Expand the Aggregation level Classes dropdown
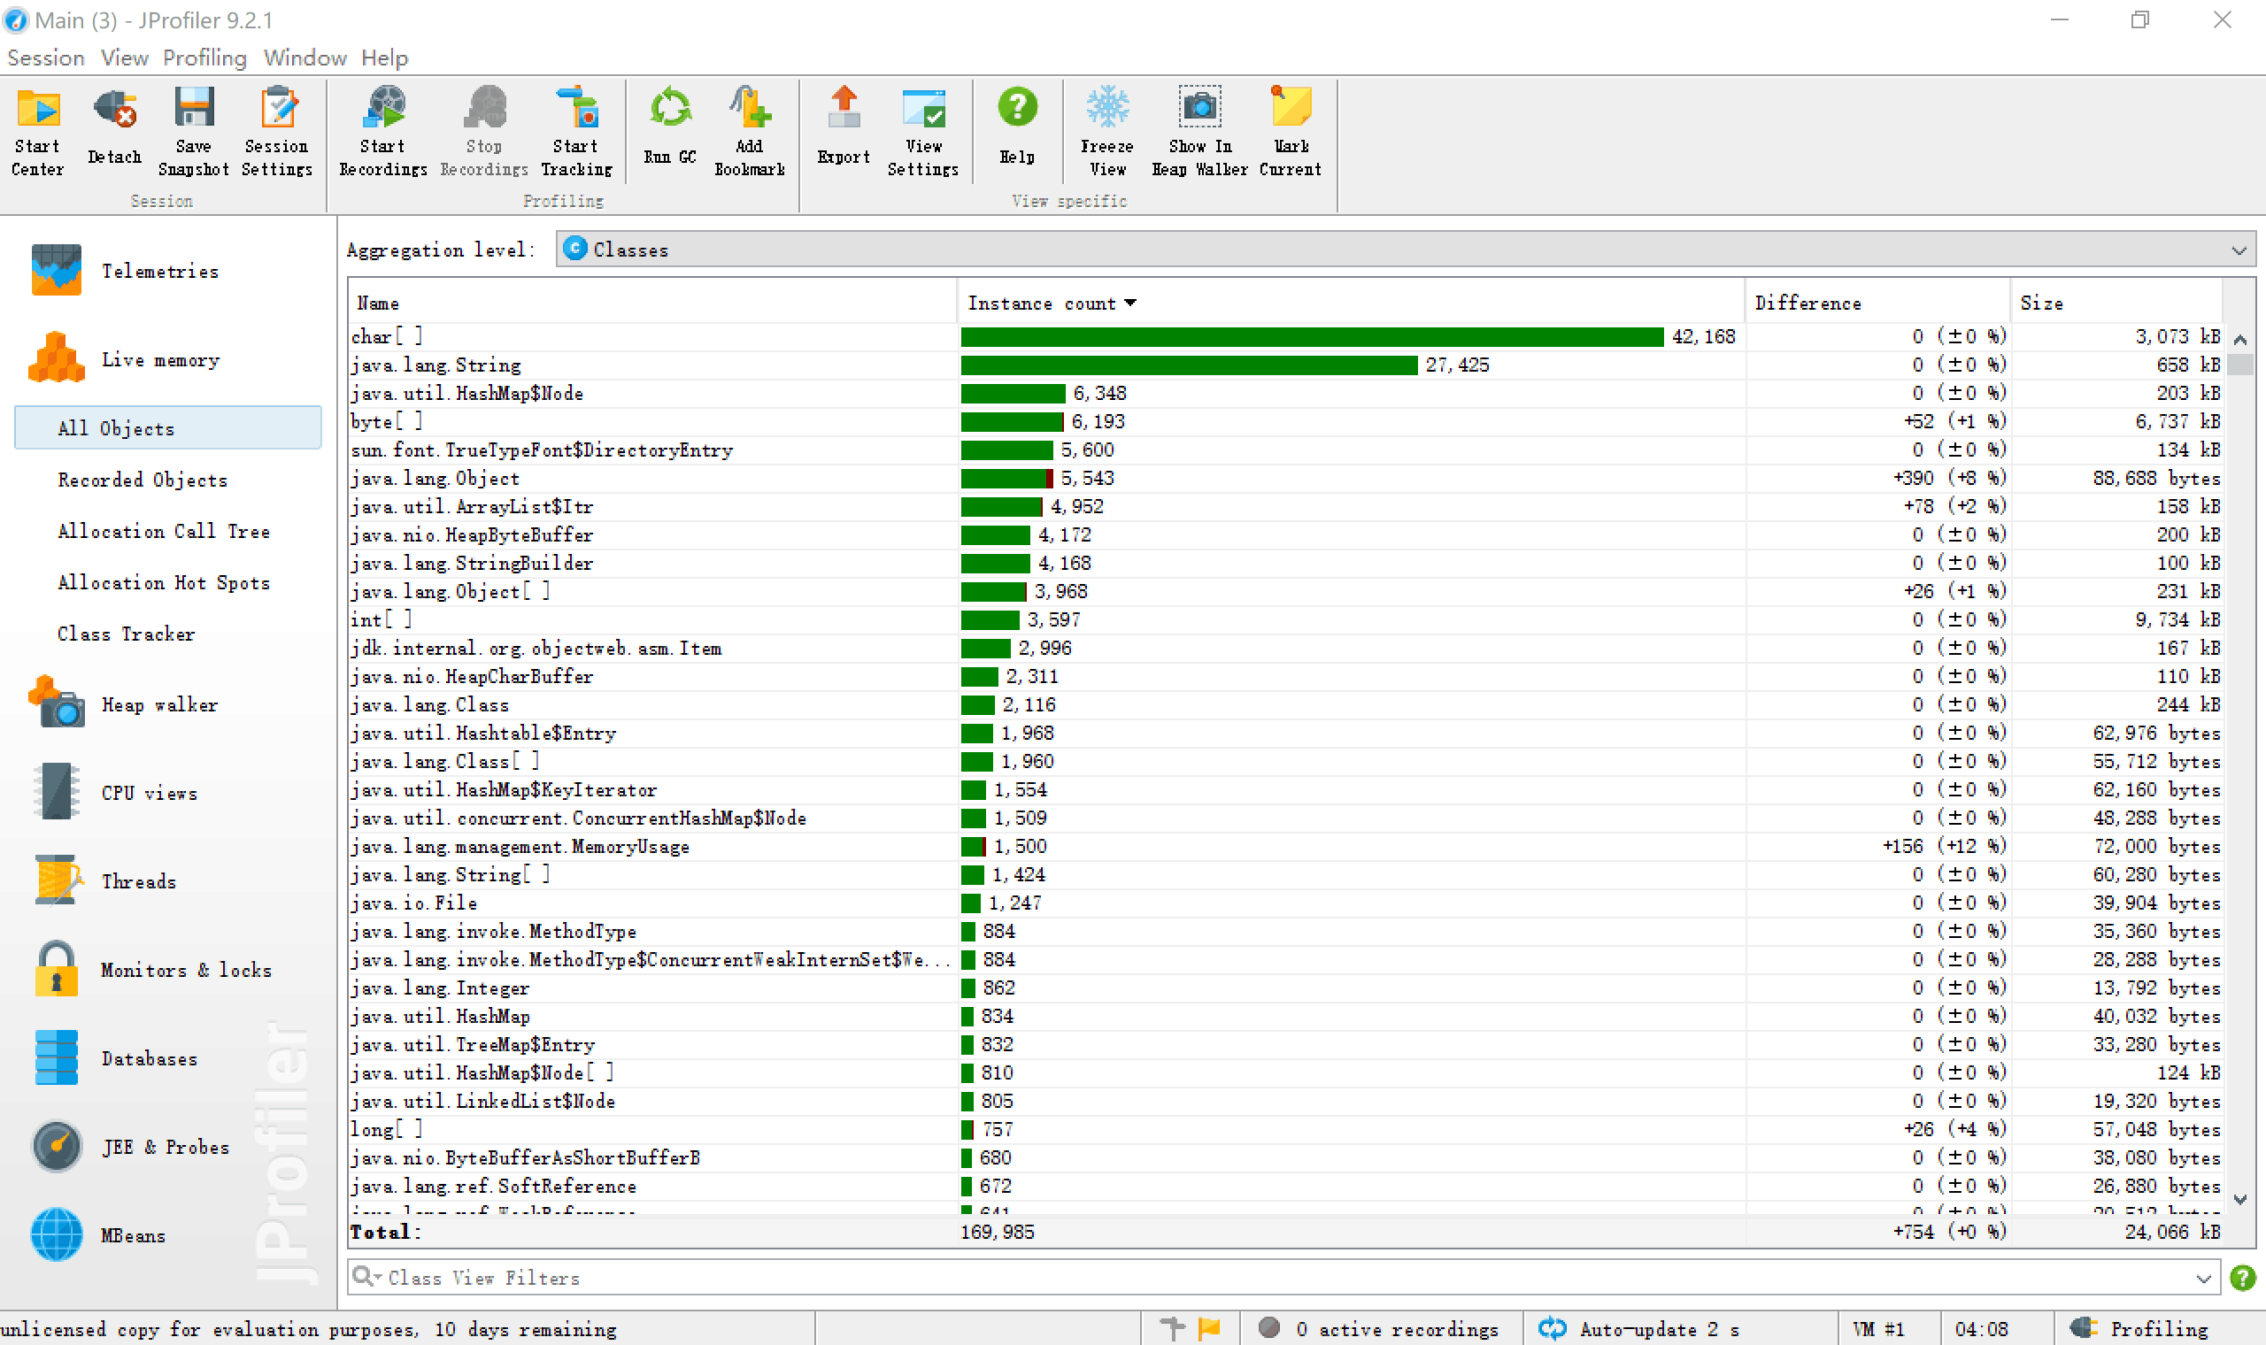The width and height of the screenshot is (2266, 1345). coord(2238,250)
